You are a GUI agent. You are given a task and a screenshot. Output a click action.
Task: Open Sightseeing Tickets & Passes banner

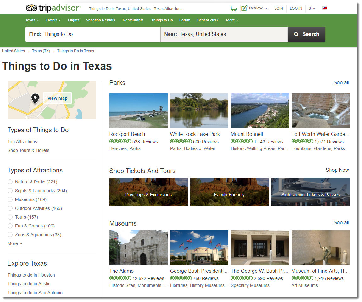310,192
